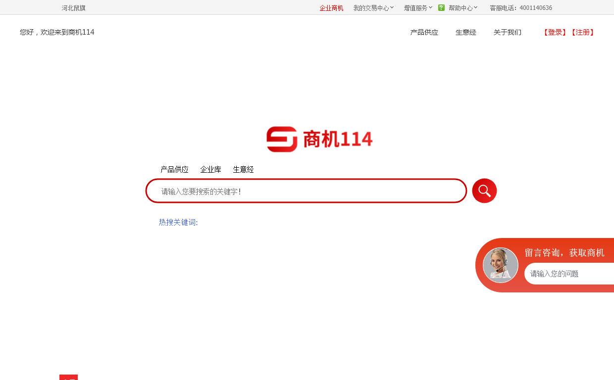Click the 请输入您的问题 consultation input
This screenshot has width=614, height=380.
pyautogui.click(x=569, y=274)
